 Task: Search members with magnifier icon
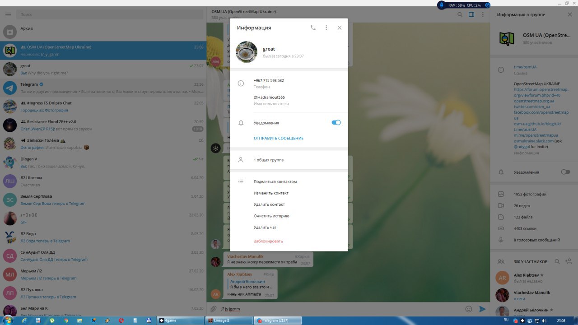click(x=557, y=261)
